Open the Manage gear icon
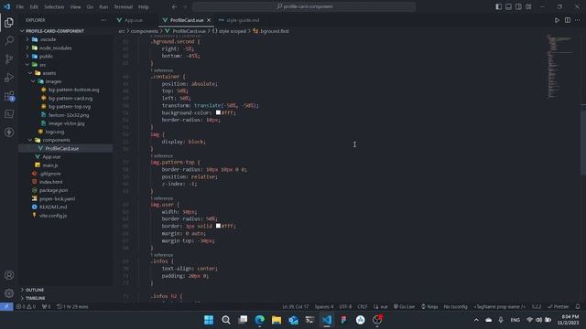 (x=9, y=293)
